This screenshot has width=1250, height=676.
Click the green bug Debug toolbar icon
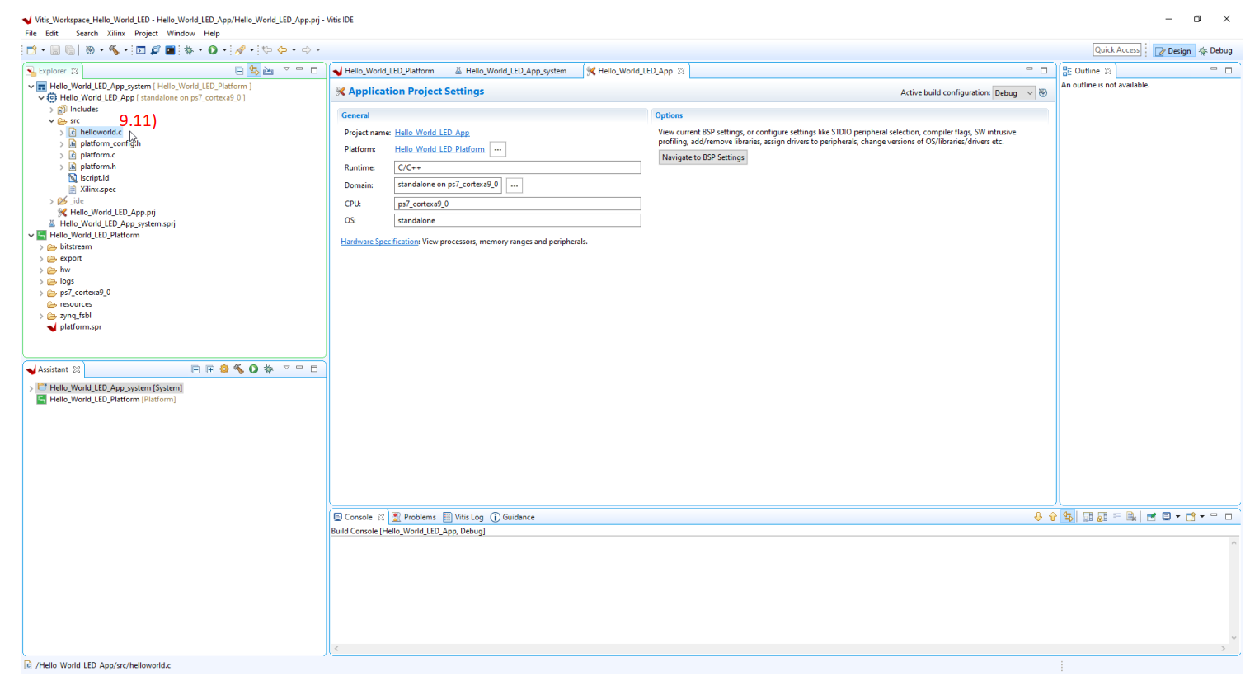(189, 50)
